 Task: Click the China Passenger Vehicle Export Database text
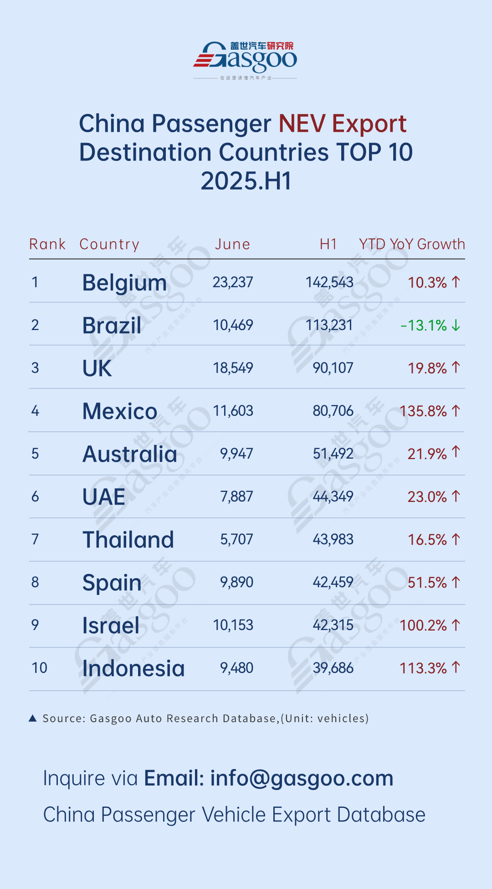[234, 815]
